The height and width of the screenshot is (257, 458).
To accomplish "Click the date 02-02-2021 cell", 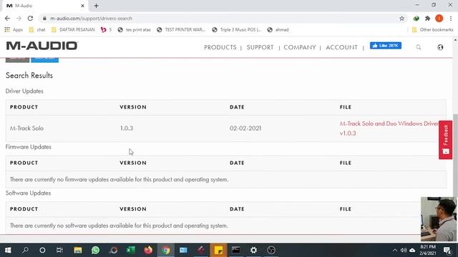I will 245,128.
